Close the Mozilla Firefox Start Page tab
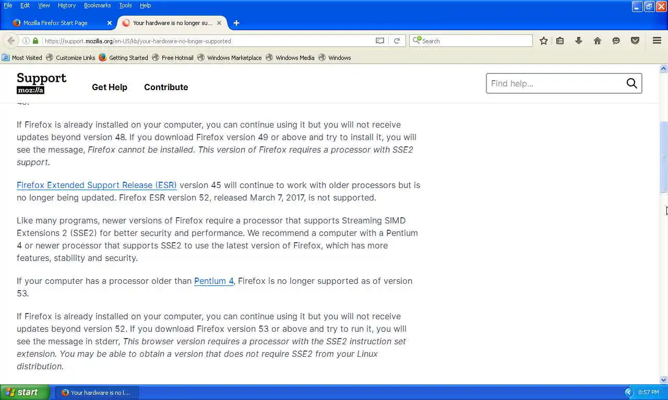 click(110, 23)
